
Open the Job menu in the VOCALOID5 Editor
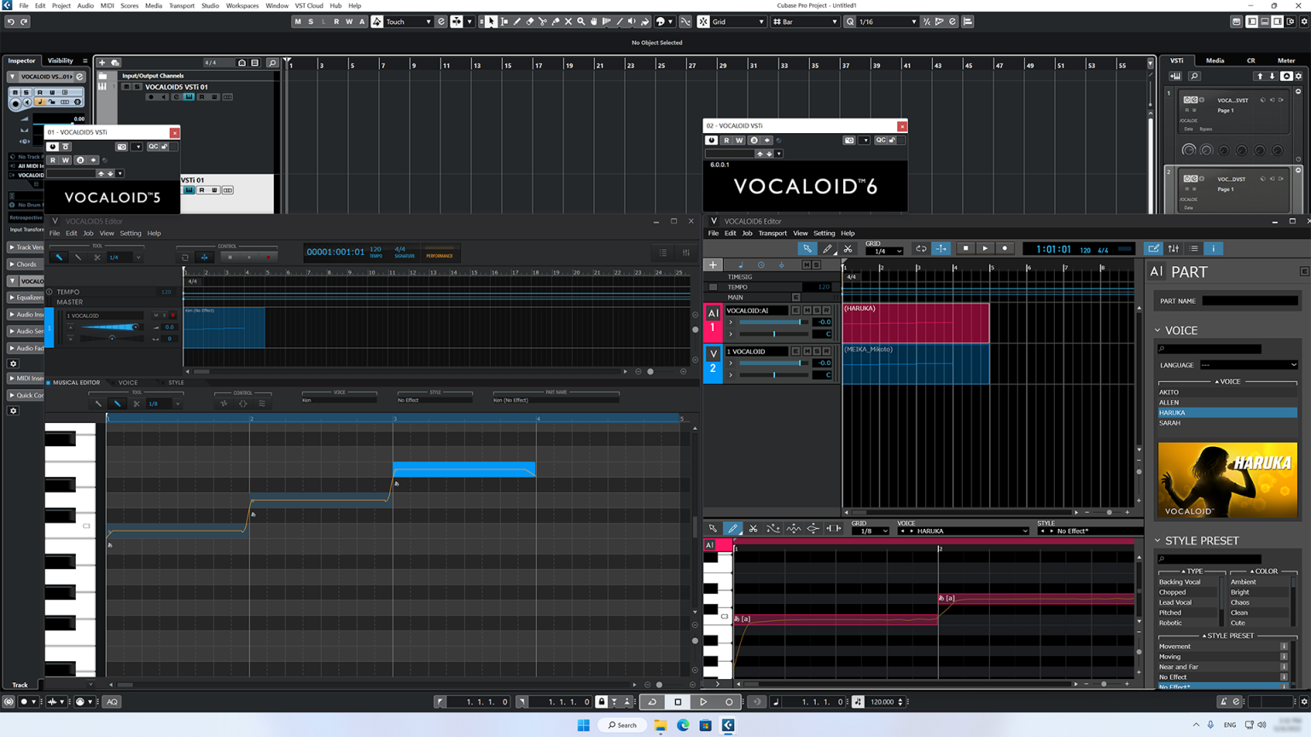coord(88,233)
